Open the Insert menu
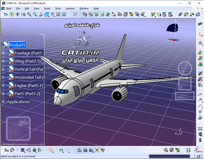204x159 pixels. click(47, 8)
